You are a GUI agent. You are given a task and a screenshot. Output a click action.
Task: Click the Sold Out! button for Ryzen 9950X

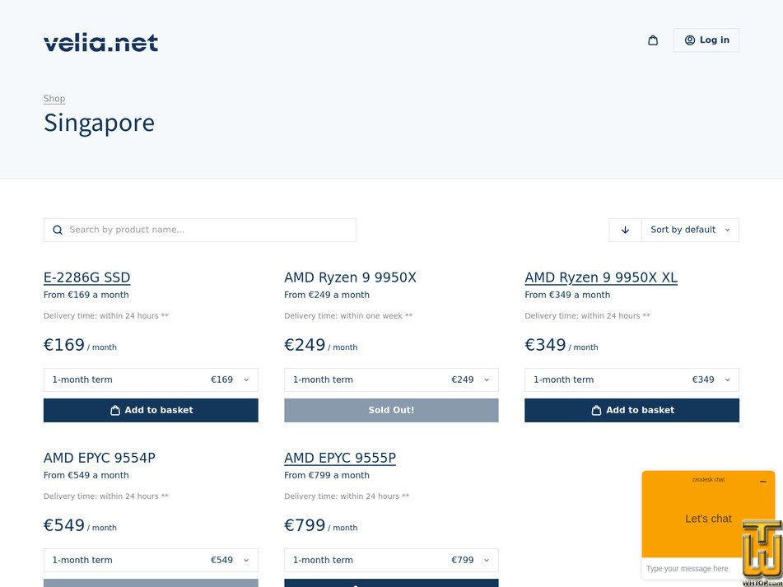click(x=392, y=410)
